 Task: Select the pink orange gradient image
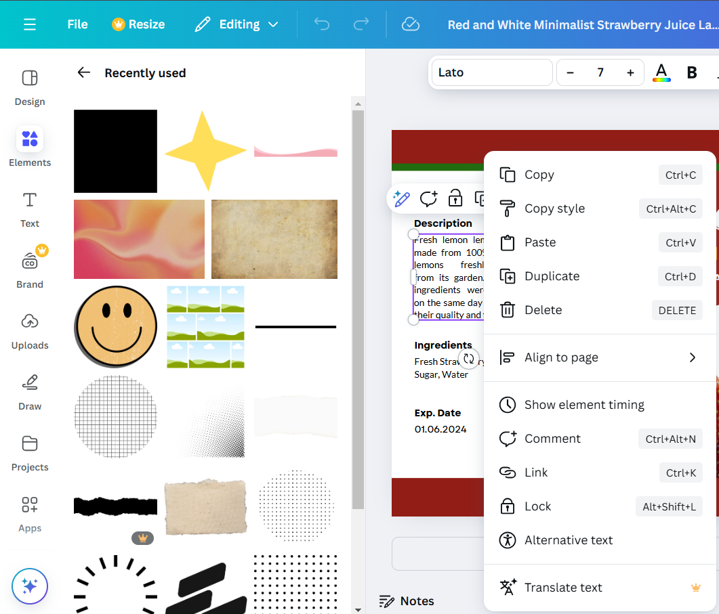tap(140, 239)
